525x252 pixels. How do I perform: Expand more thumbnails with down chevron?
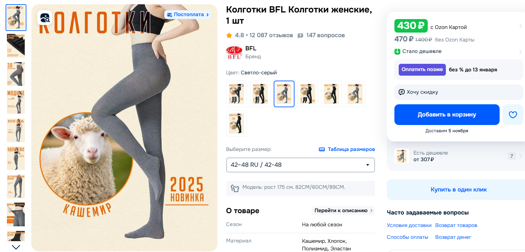tap(16, 247)
